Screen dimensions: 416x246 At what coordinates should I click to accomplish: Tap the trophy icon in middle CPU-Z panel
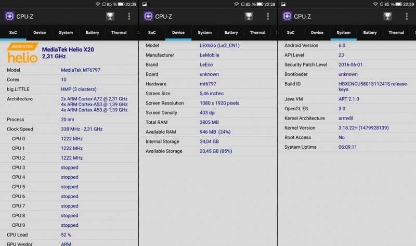[249, 17]
